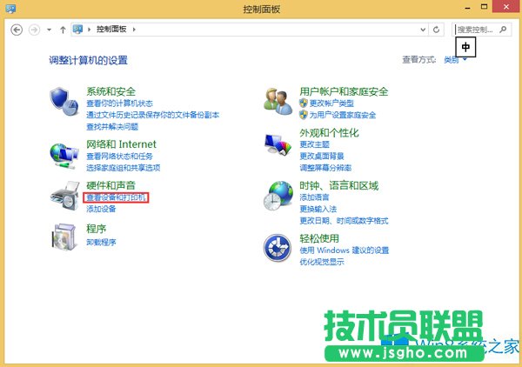Click the 添加语言 link
Image resolution: width=522 pixels, height=367 pixels.
pos(314,198)
